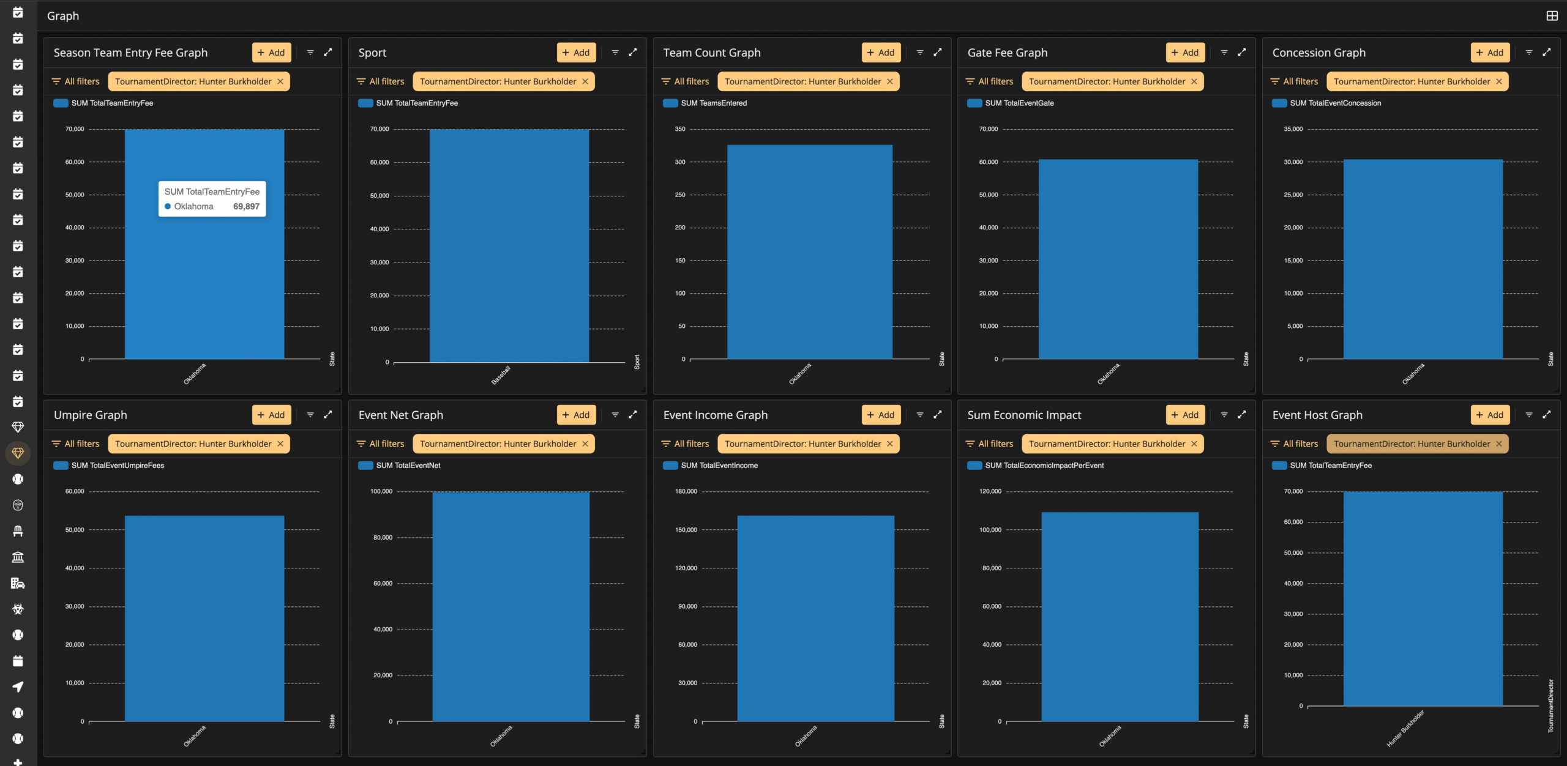
Task: Open the paper plane icon in the sidebar
Action: [18, 687]
